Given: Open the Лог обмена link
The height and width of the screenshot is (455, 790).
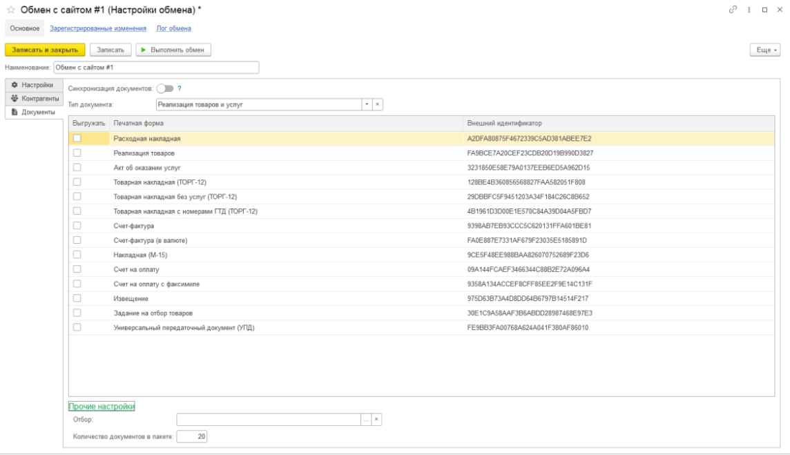Looking at the screenshot, I should click(x=173, y=28).
